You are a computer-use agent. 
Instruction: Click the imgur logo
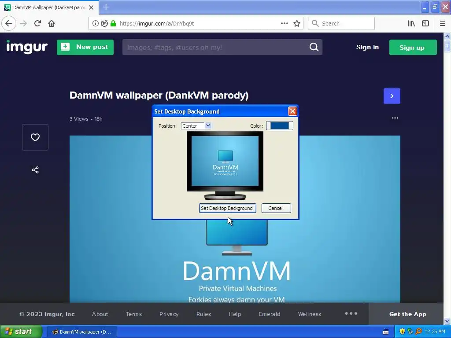point(27,47)
